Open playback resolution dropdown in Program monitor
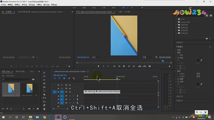 pyautogui.click(x=148, y=57)
